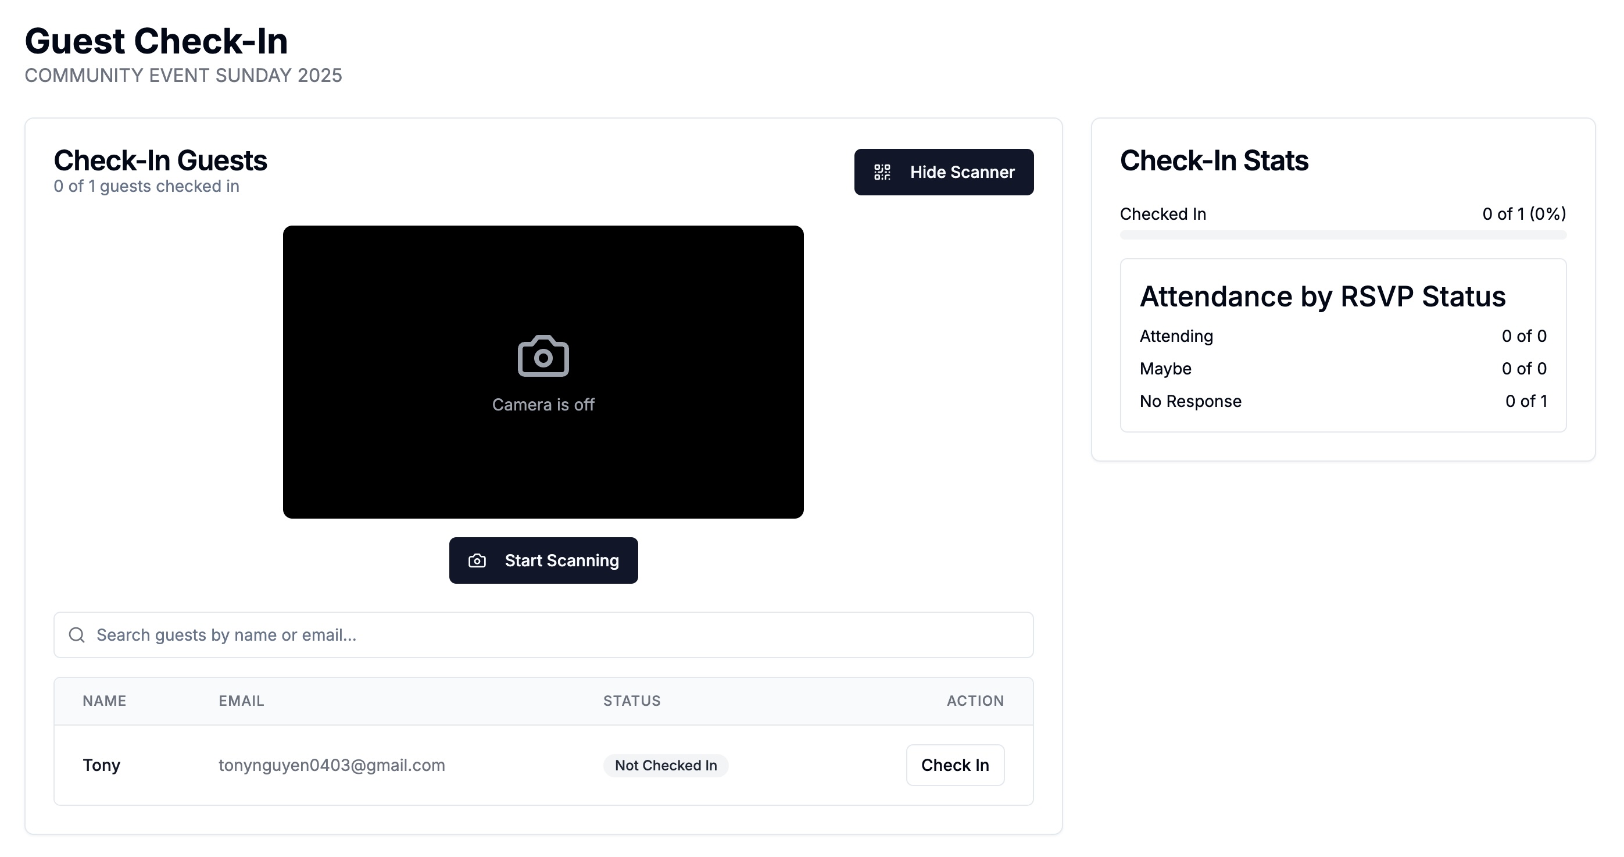This screenshot has width=1624, height=857.
Task: Click the ACTION column header
Action: [x=975, y=701]
